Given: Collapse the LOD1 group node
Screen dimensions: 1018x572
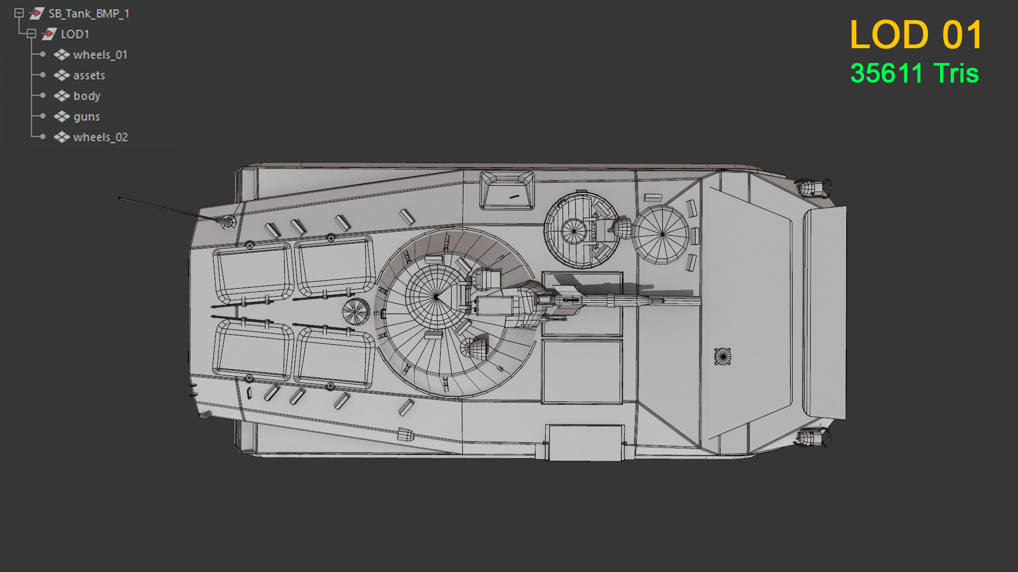Looking at the screenshot, I should [x=31, y=34].
